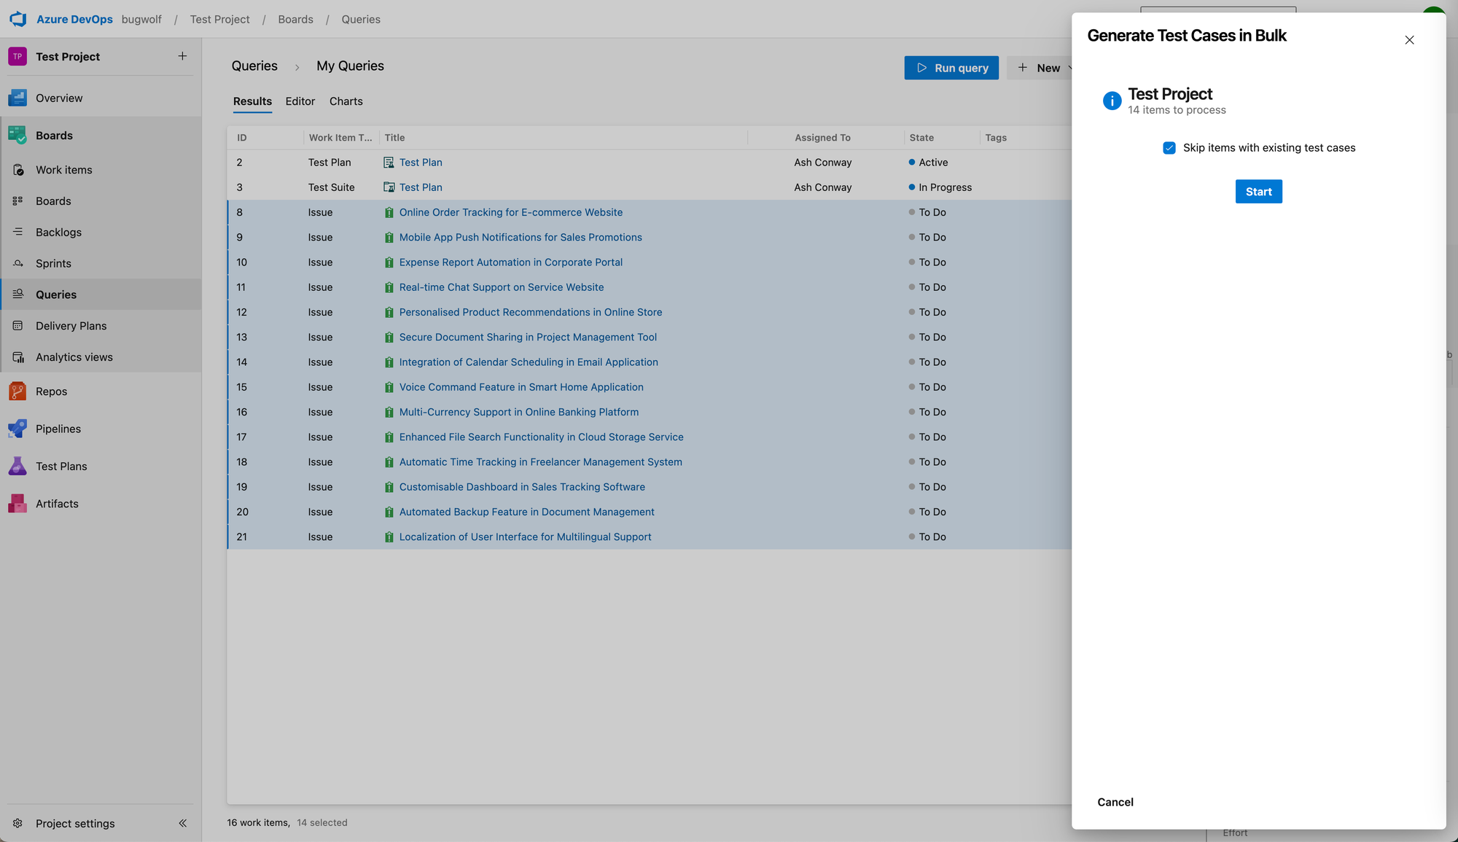The height and width of the screenshot is (842, 1458).
Task: Open the Repos sidebar icon
Action: pos(17,391)
